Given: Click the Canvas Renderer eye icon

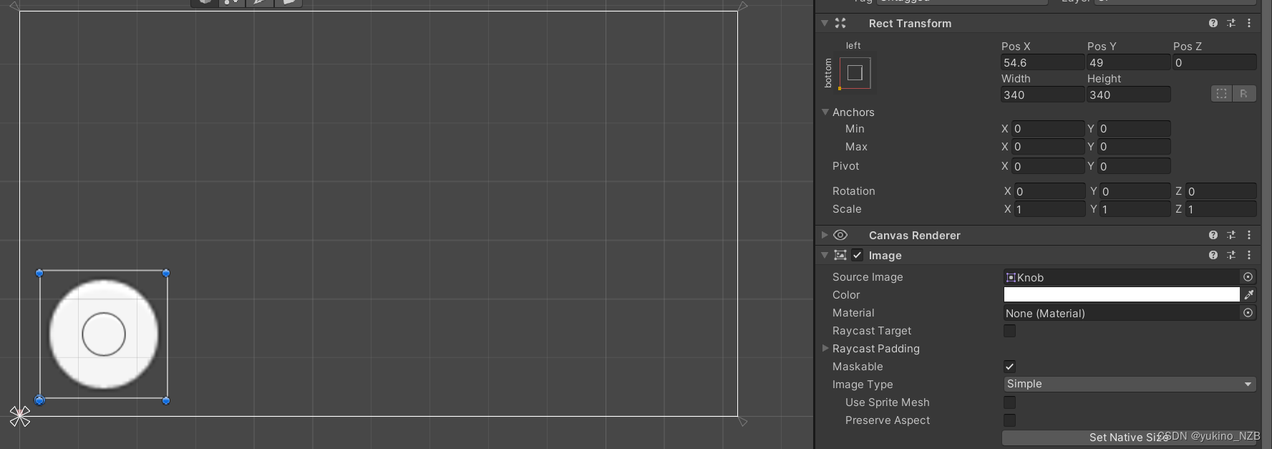Looking at the screenshot, I should pyautogui.click(x=840, y=235).
